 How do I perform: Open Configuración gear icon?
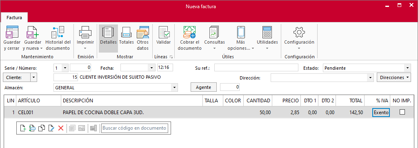tap(299, 32)
